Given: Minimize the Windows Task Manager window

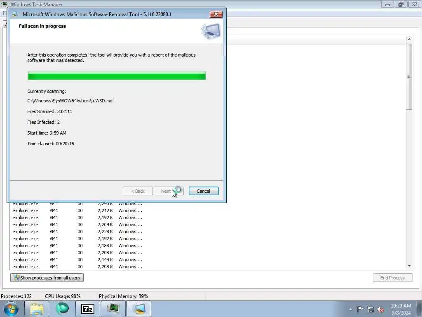Looking at the screenshot, I should (x=387, y=4).
